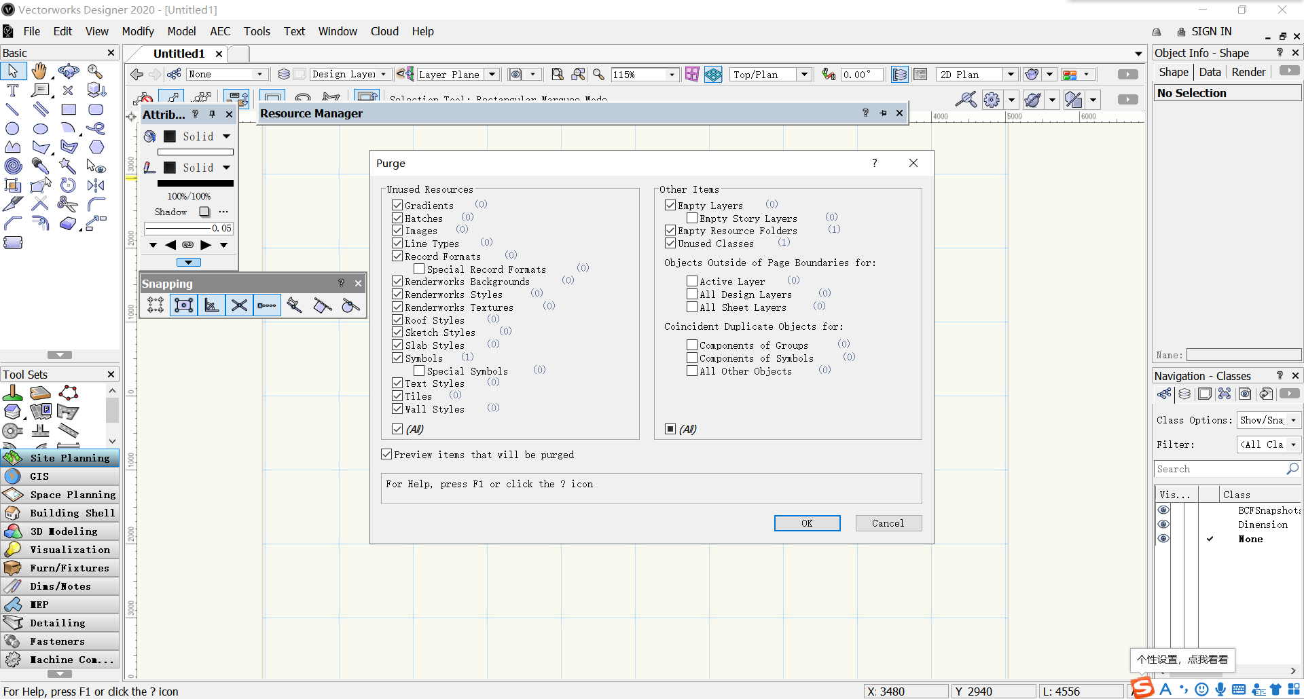This screenshot has width=1304, height=699.
Task: Toggle Smart Edge snapping icon
Action: 322,305
